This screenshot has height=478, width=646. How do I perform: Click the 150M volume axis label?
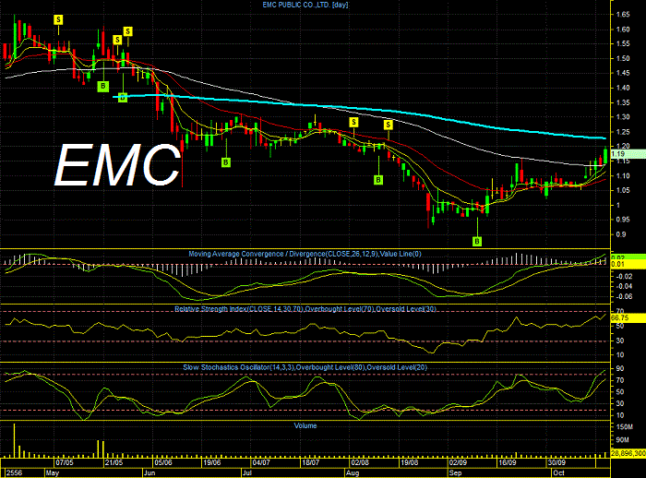point(624,426)
